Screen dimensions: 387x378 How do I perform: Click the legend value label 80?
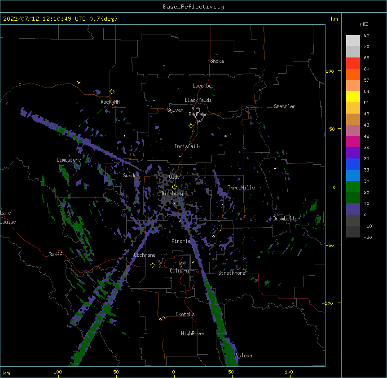pos(366,35)
